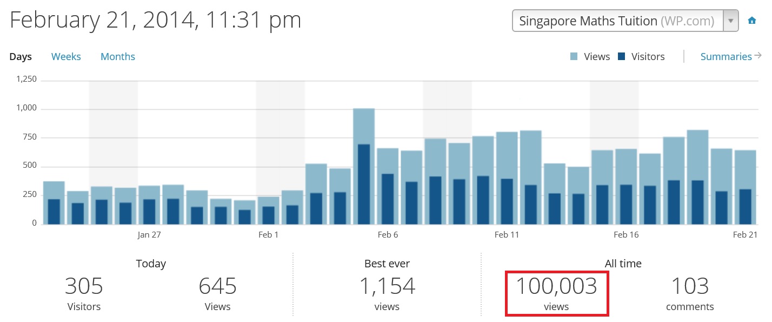The height and width of the screenshot is (322, 772).
Task: Switch to the Months tab
Action: [118, 57]
